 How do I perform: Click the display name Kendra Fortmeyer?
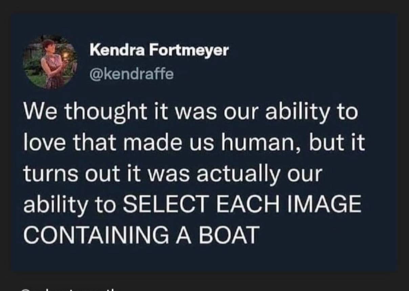(159, 51)
